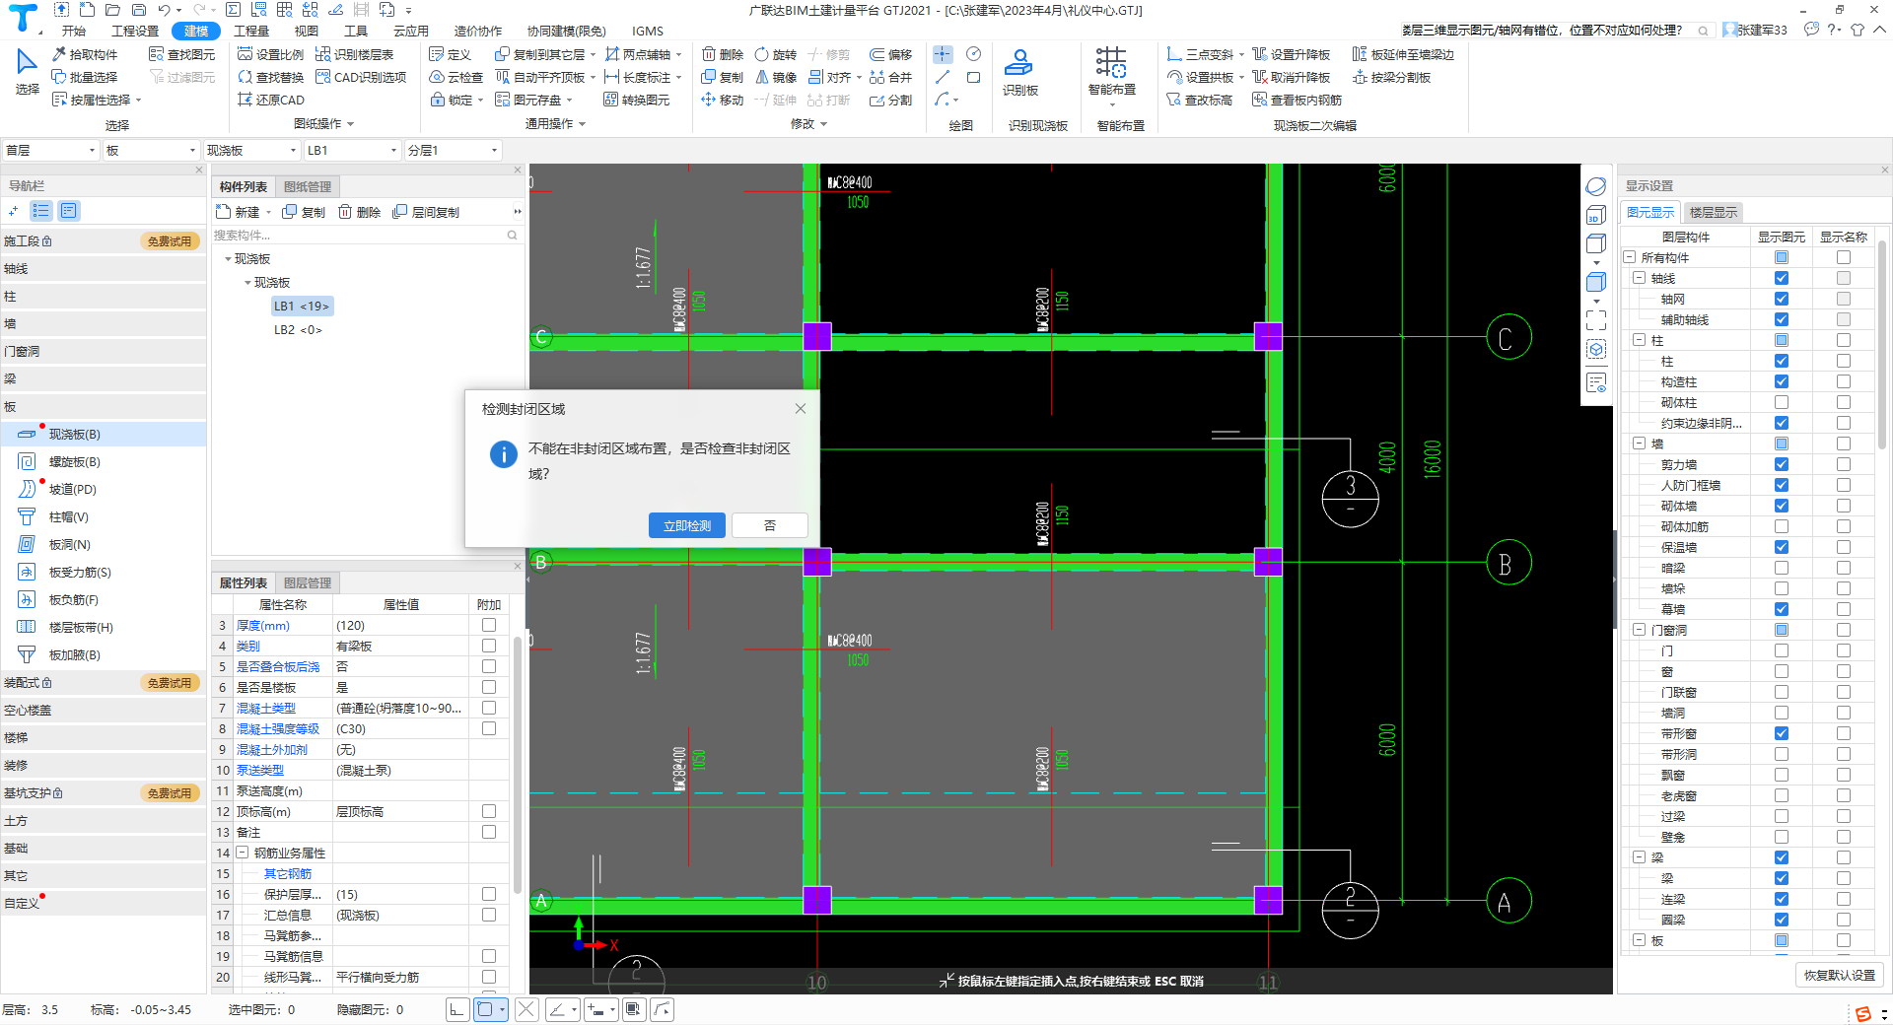This screenshot has height=1025, width=1893.
Task: Open the 分层1 layer dropdown
Action: pos(453,150)
